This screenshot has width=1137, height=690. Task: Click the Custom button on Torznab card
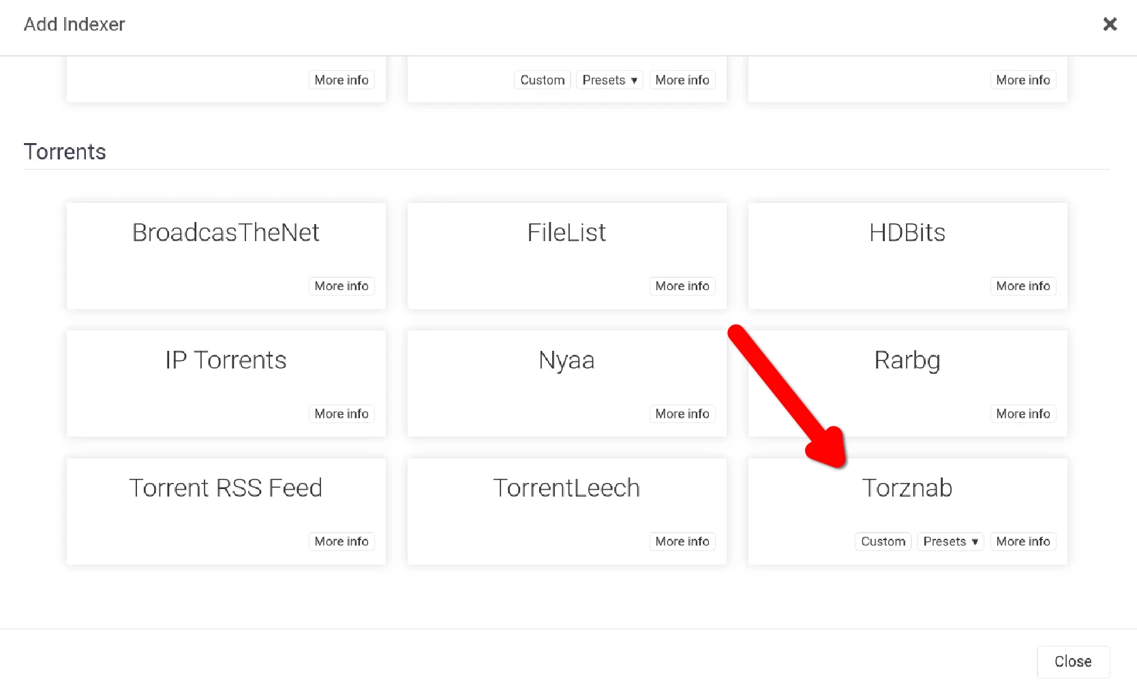pos(883,542)
